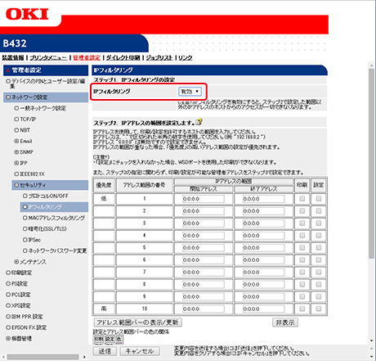
Task: Select MACアドレスフィルタリング in sidebar
Action: (54, 218)
